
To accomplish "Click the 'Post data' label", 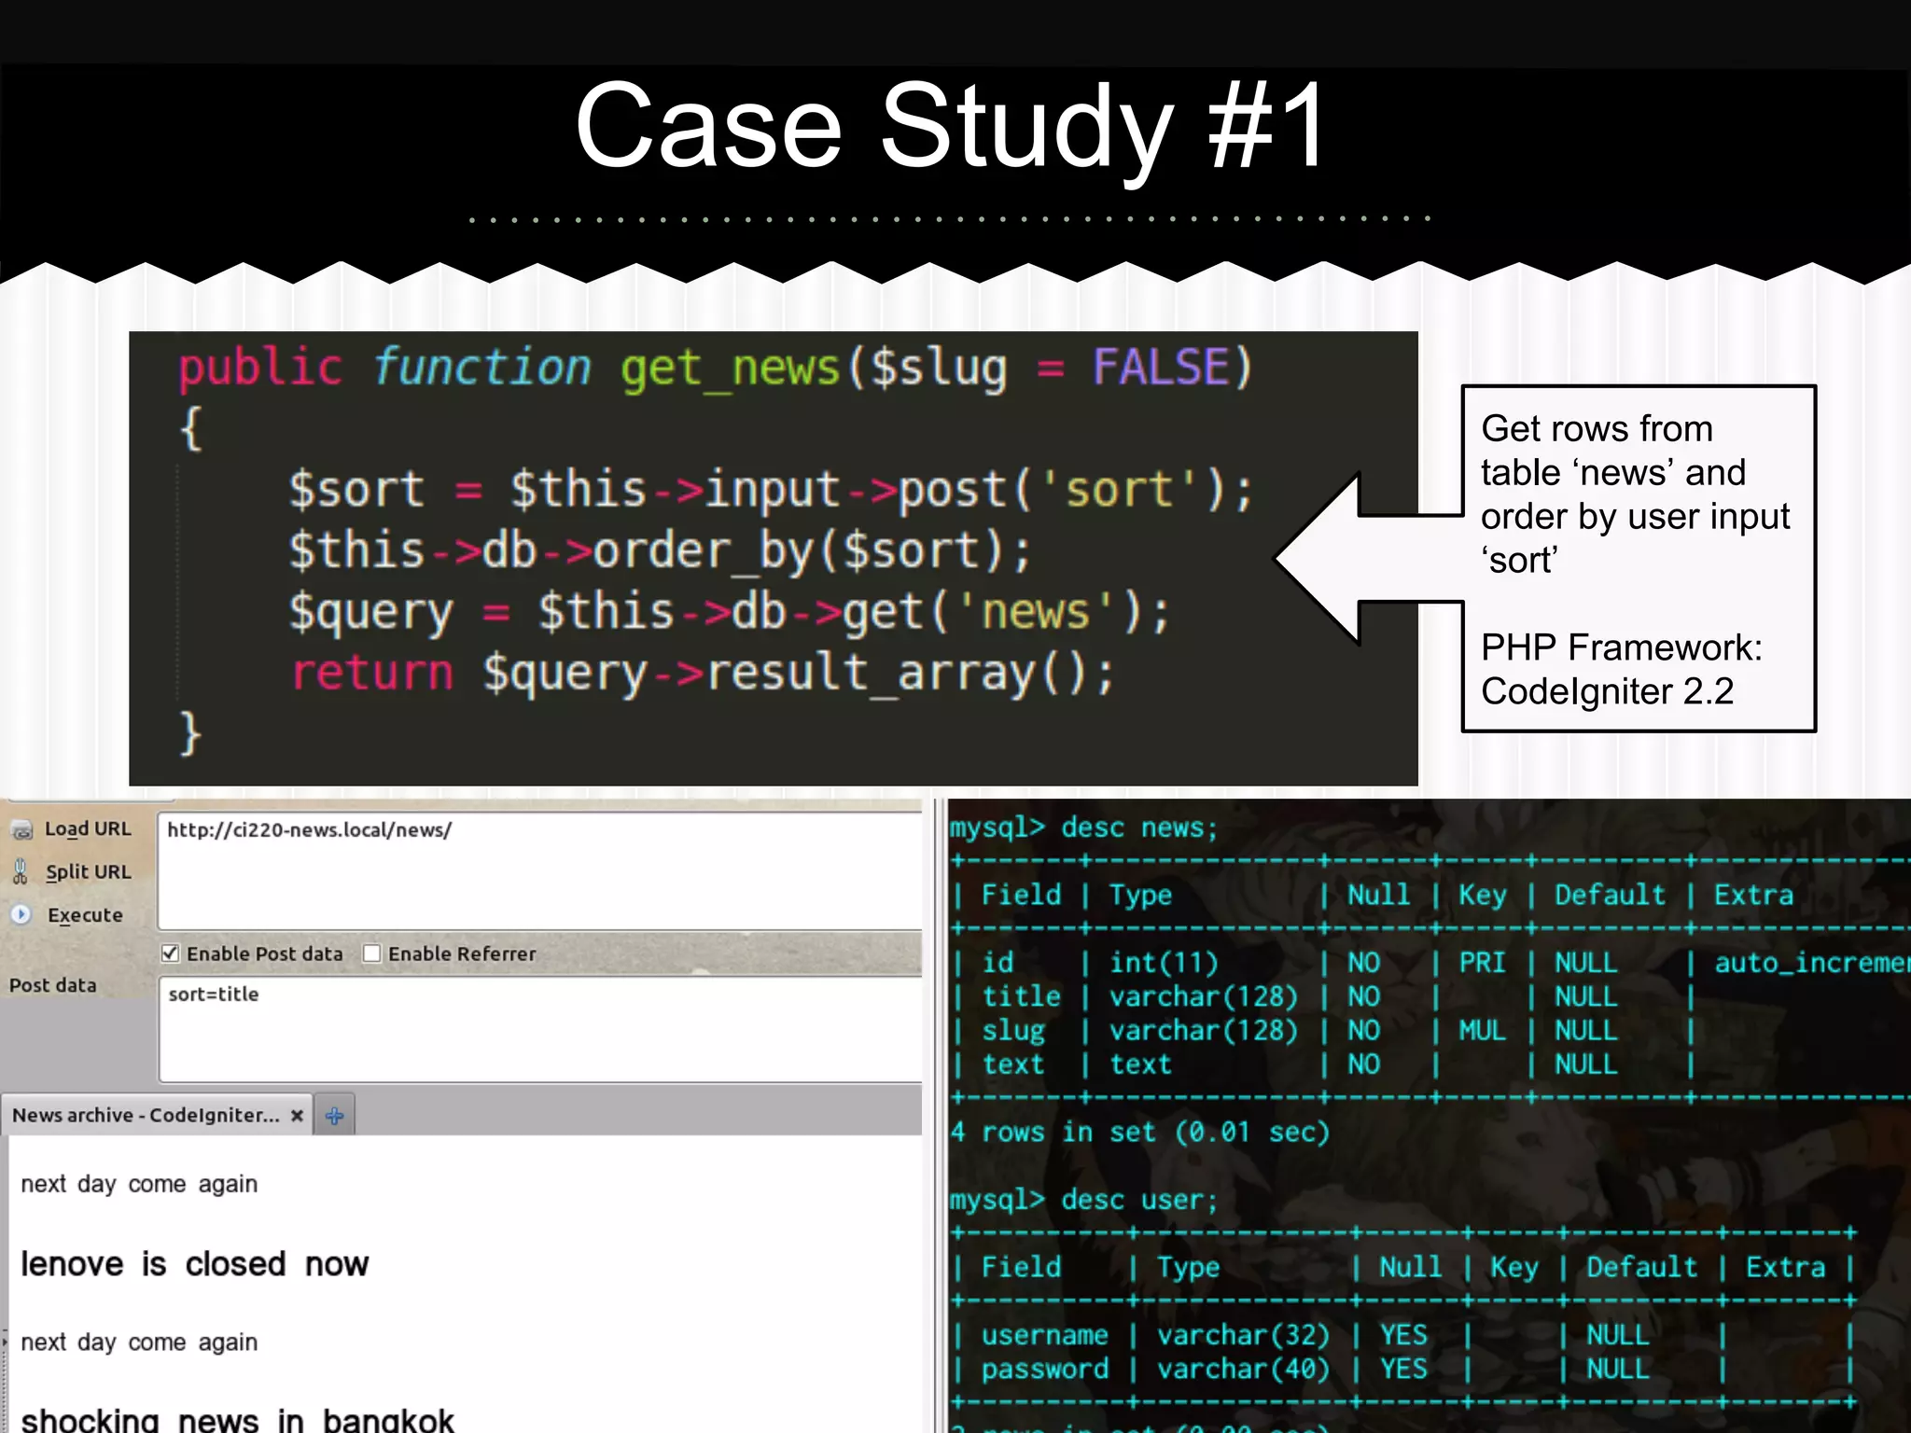I will 53,985.
